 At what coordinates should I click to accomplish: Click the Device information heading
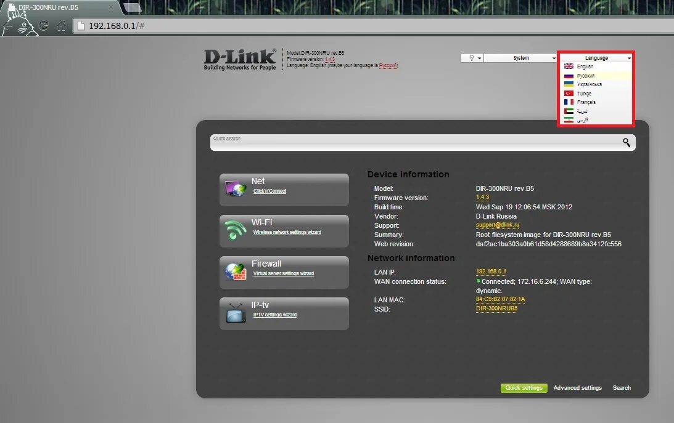click(408, 175)
